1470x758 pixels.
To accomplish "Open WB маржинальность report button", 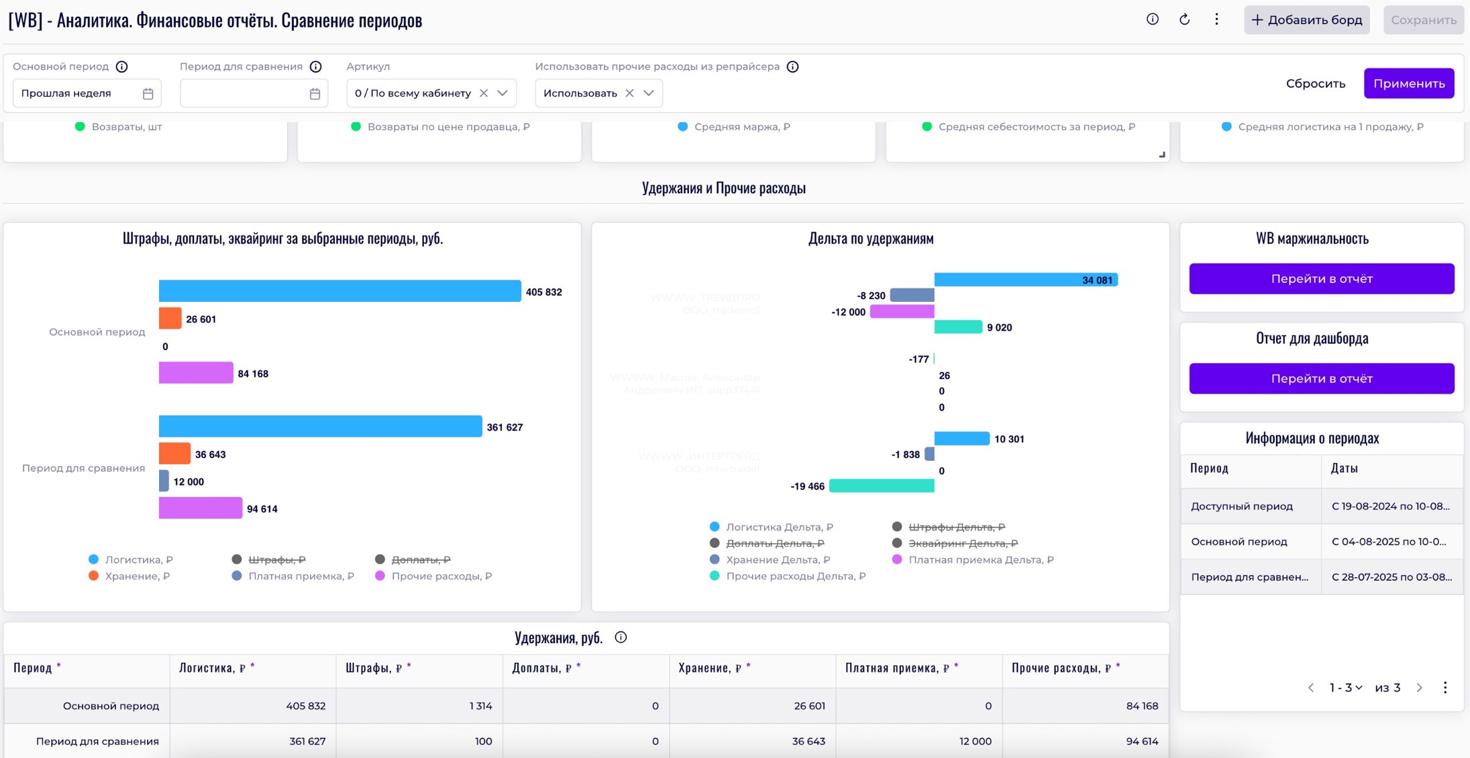I will pyautogui.click(x=1321, y=279).
